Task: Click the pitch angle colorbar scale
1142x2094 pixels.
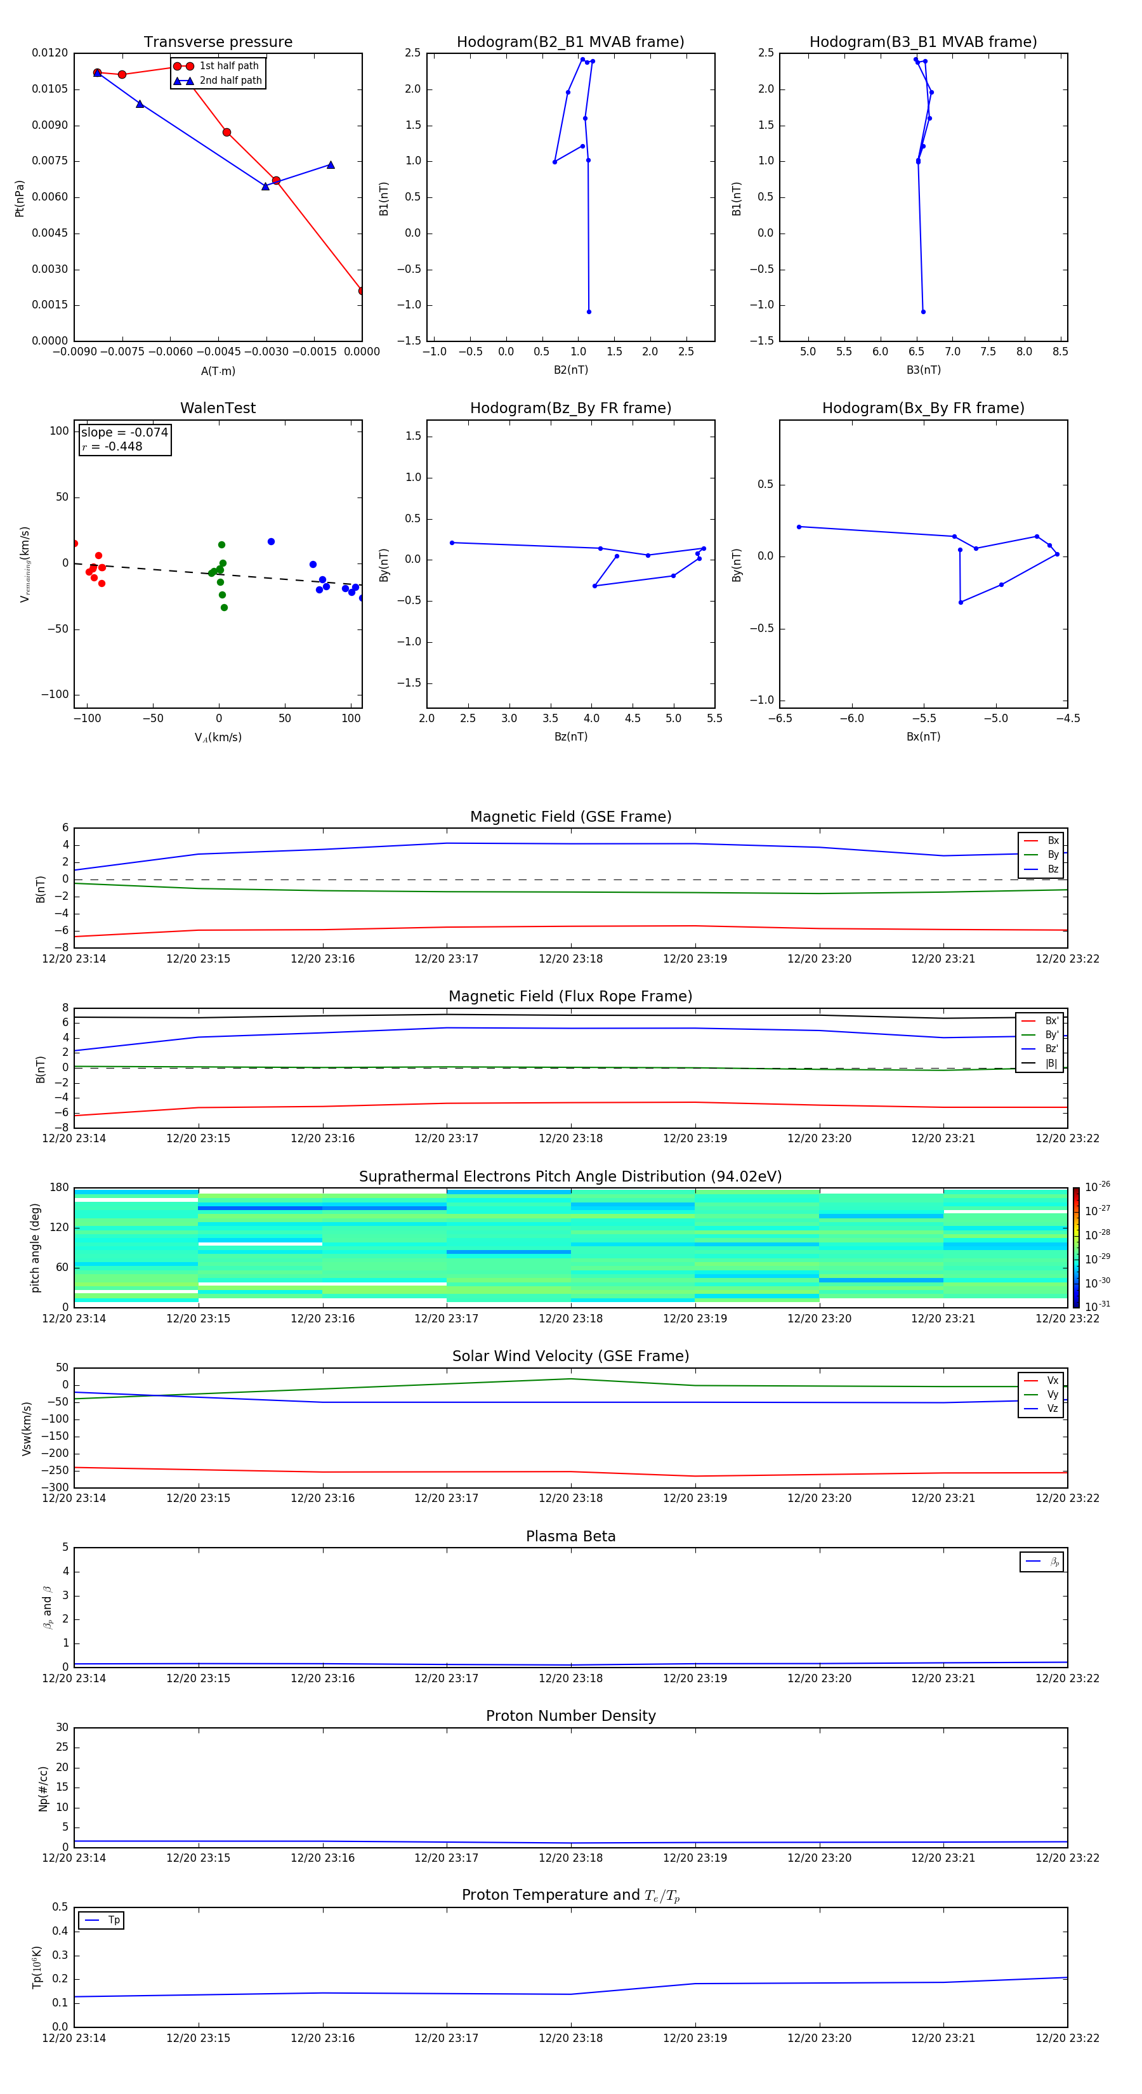Action: click(1076, 1247)
